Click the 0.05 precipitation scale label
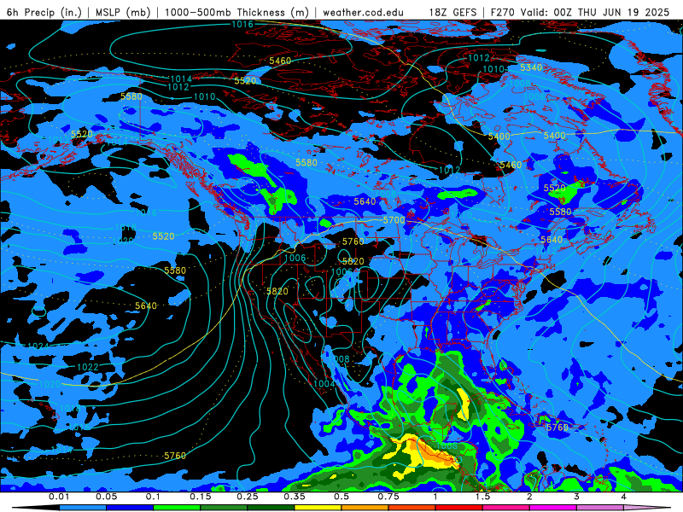This screenshot has width=683, height=512. [106, 497]
